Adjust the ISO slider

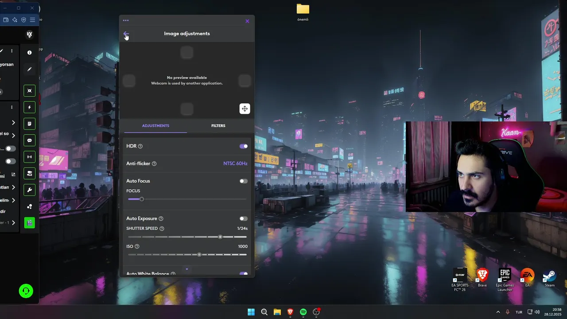coord(187,254)
